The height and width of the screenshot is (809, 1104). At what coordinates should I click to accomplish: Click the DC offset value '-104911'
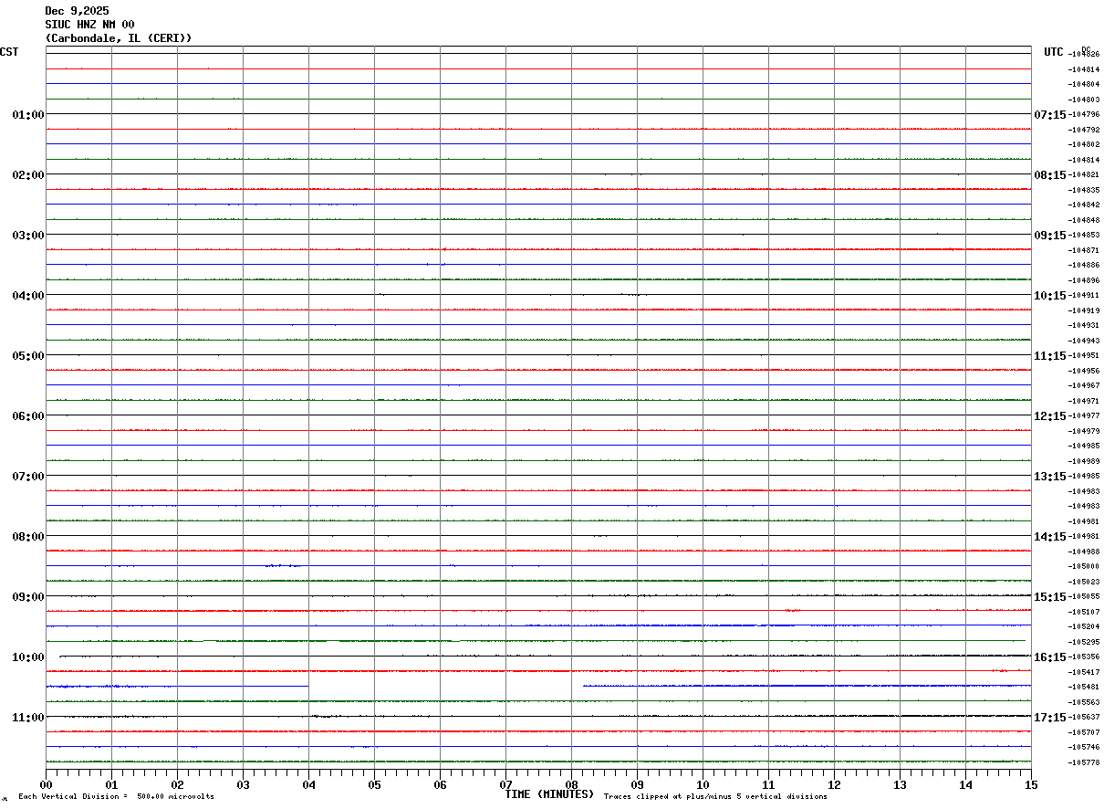1083,296
